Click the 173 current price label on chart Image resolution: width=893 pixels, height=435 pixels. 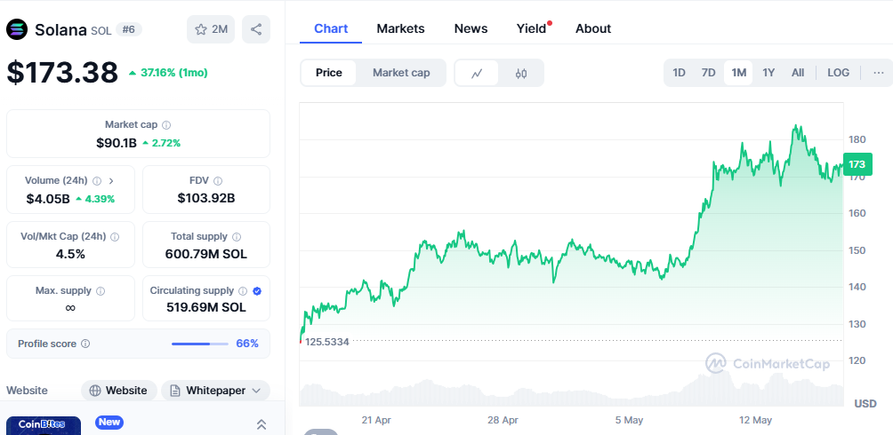click(x=857, y=164)
